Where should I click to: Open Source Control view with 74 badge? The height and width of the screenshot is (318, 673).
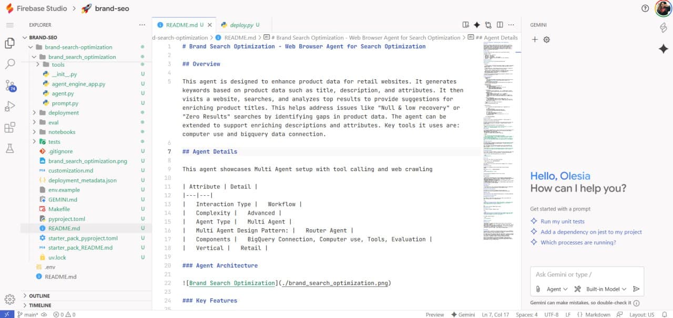pos(10,86)
